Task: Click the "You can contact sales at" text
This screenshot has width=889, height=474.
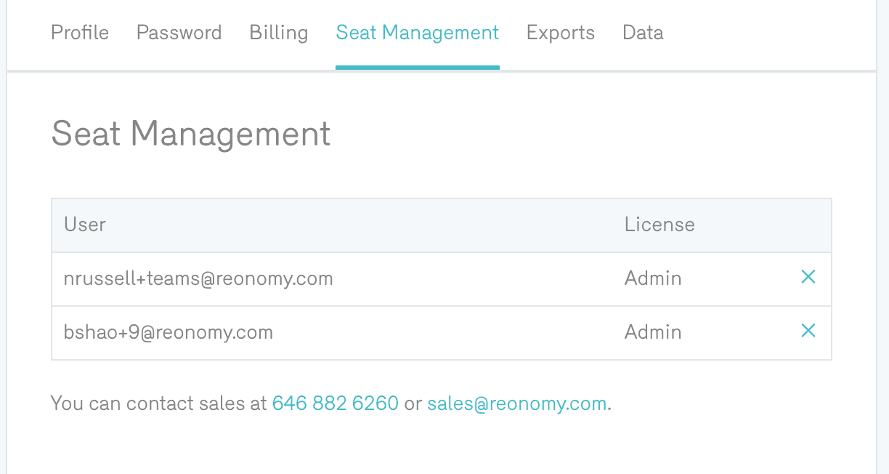Action: coord(159,403)
